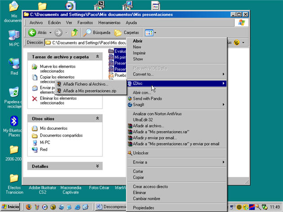Select Añadir a Mis presentaciones.zip
Viewport: 283px width, 212px height.
tap(89, 90)
